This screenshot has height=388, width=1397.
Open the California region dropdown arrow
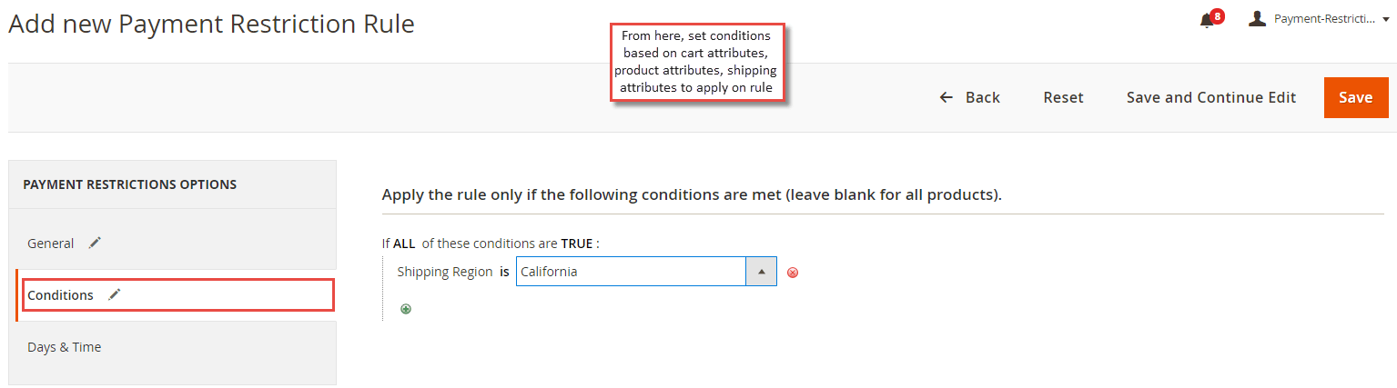761,272
